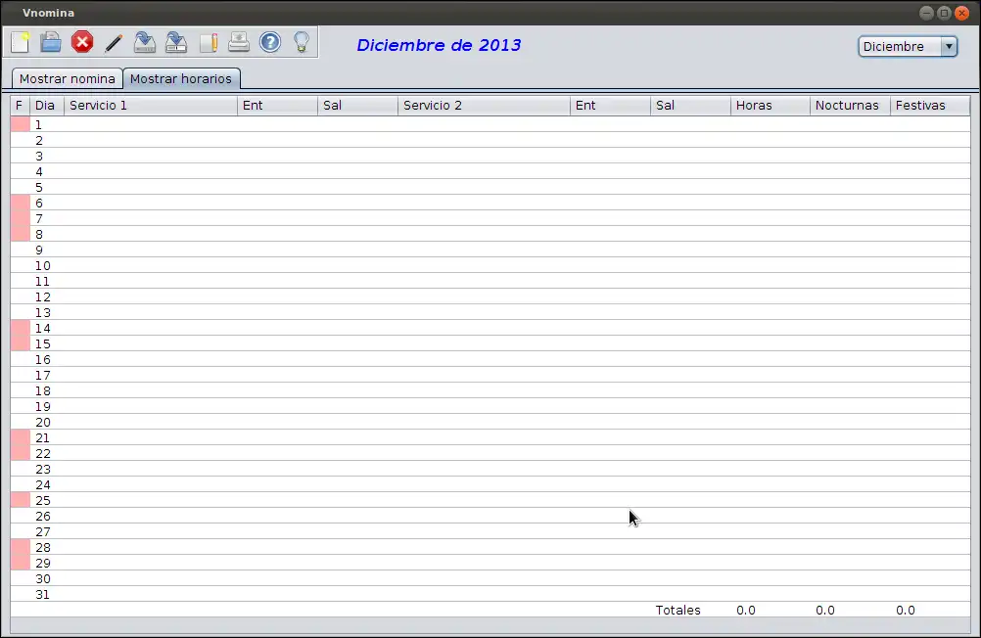Viewport: 981px width, 638px height.
Task: Minimize the Vnomina window
Action: point(926,13)
